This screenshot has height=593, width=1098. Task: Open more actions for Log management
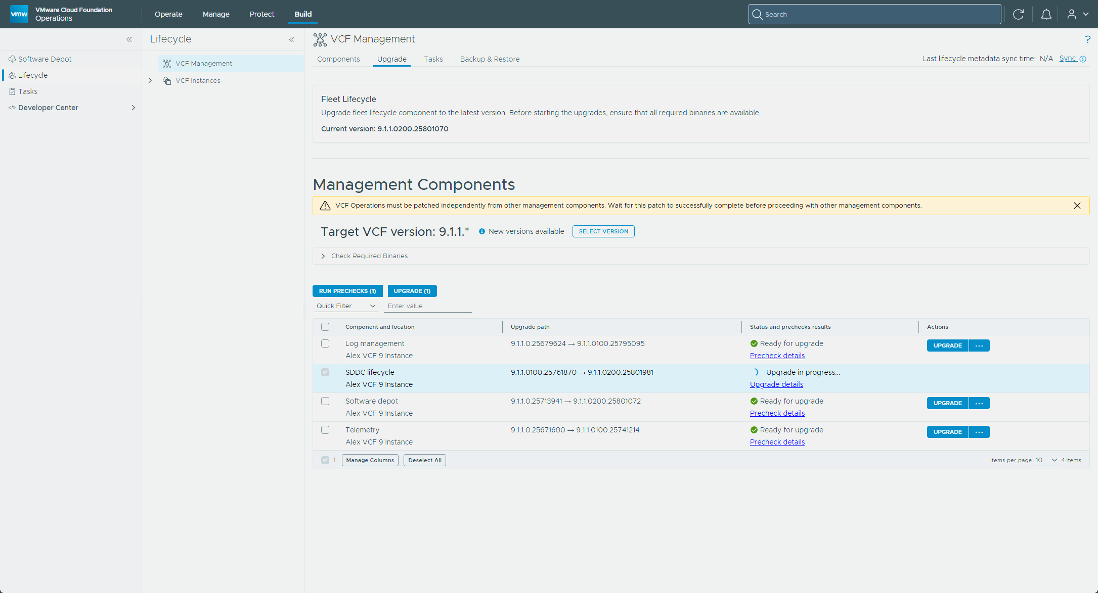[x=979, y=345]
